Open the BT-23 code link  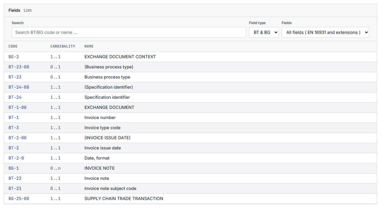tap(15, 77)
